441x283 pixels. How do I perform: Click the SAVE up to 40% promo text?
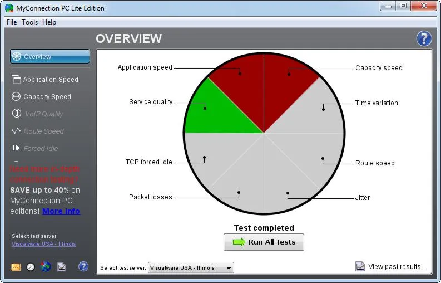[39, 190]
